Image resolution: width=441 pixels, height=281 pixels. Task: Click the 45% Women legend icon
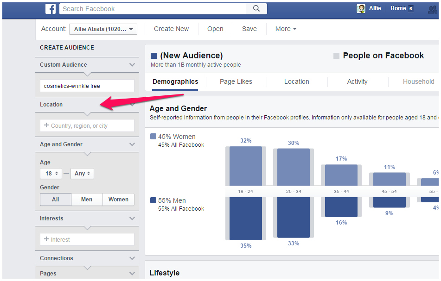(153, 137)
